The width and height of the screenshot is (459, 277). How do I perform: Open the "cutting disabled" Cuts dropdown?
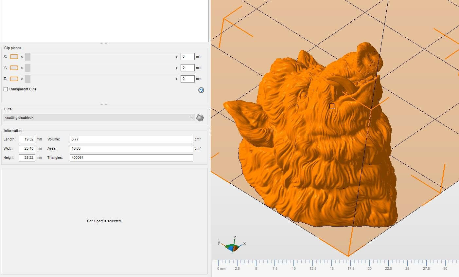pyautogui.click(x=99, y=118)
